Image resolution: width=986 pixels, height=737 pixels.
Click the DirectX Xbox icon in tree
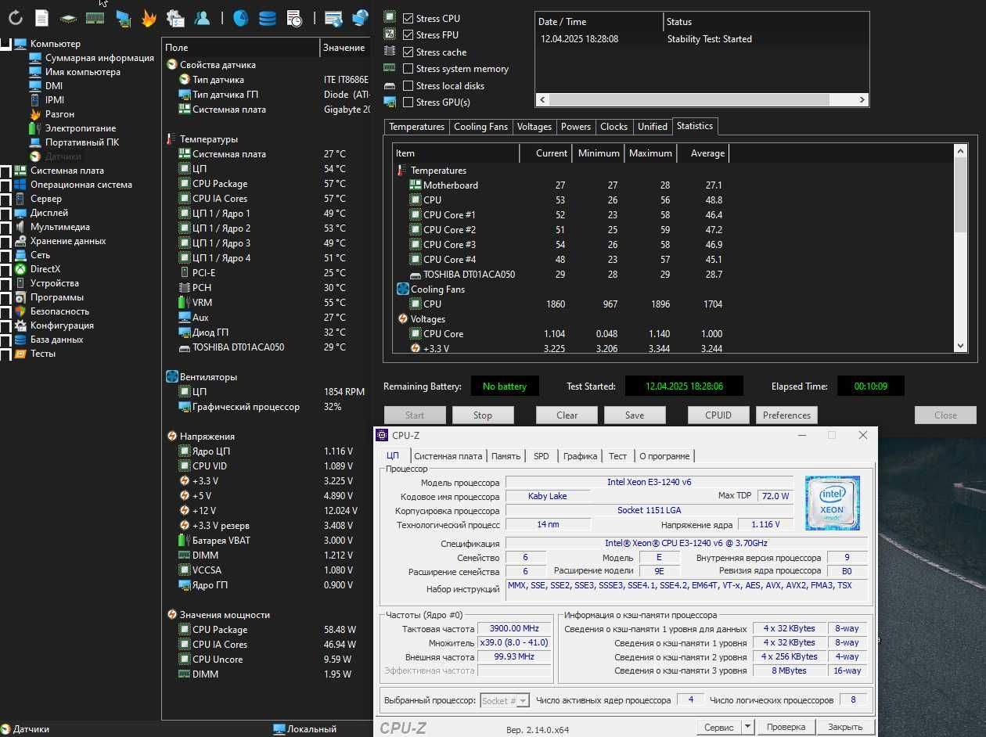tap(20, 269)
